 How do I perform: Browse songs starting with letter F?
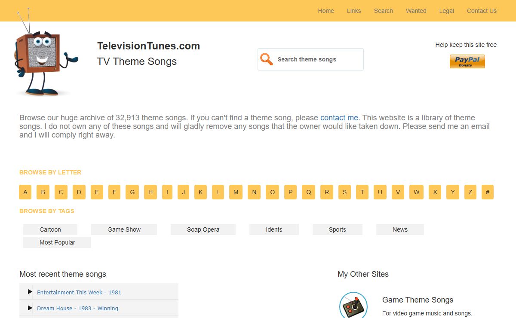point(114,192)
